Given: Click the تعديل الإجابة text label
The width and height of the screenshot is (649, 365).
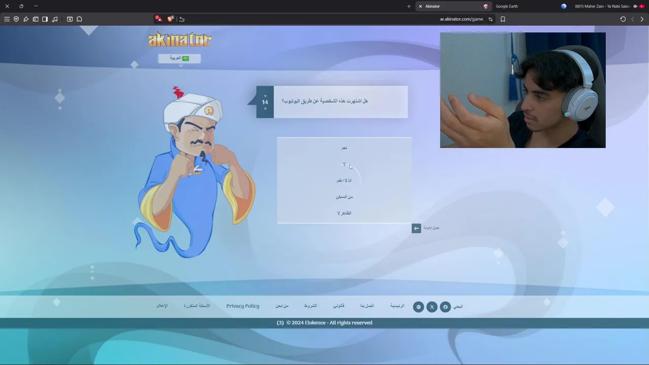Looking at the screenshot, I should [x=431, y=228].
